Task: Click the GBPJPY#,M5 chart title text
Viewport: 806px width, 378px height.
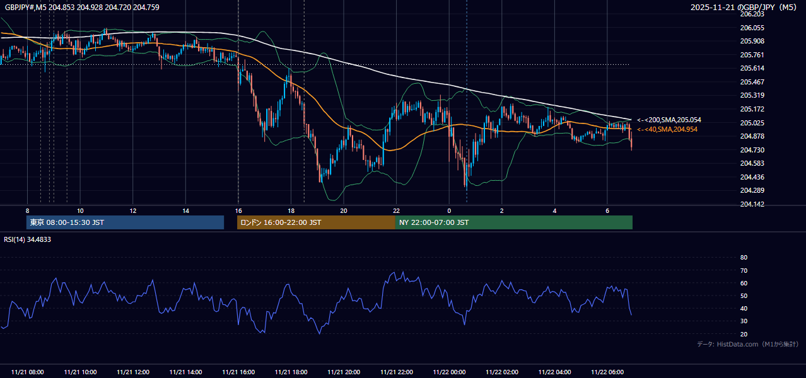Action: point(81,8)
